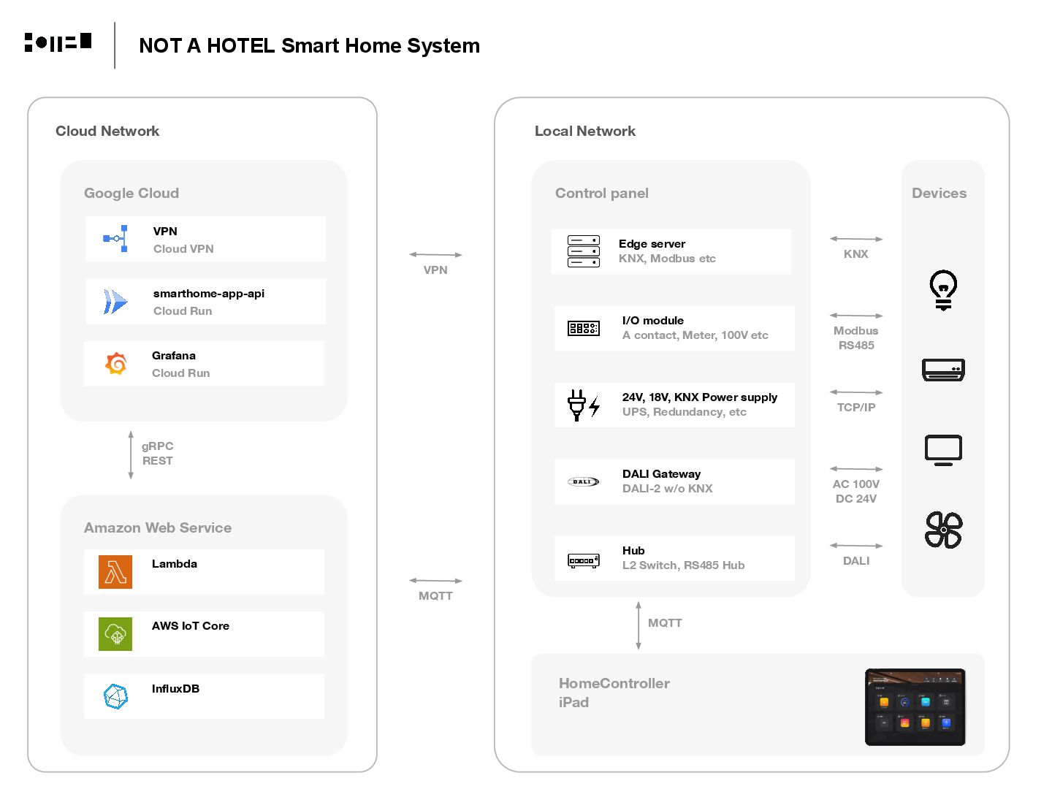Click the "DALI-2 w/o KNX" subtitle
1052x789 pixels.
668,489
